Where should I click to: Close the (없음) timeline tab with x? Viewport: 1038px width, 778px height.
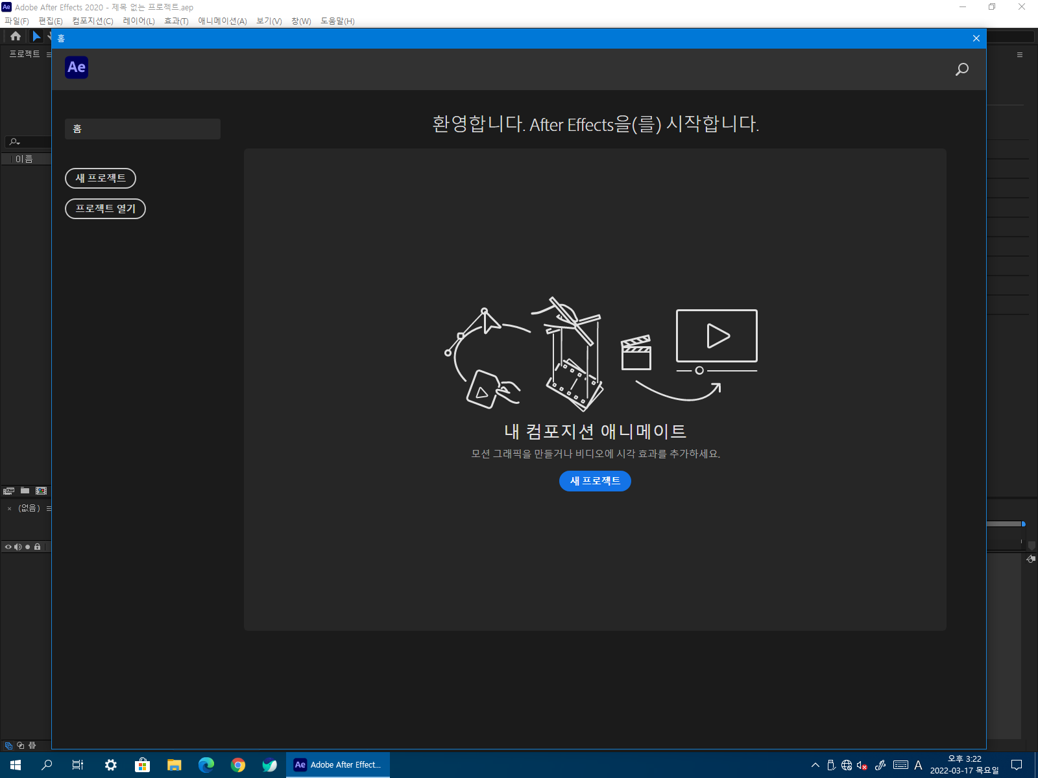point(9,509)
